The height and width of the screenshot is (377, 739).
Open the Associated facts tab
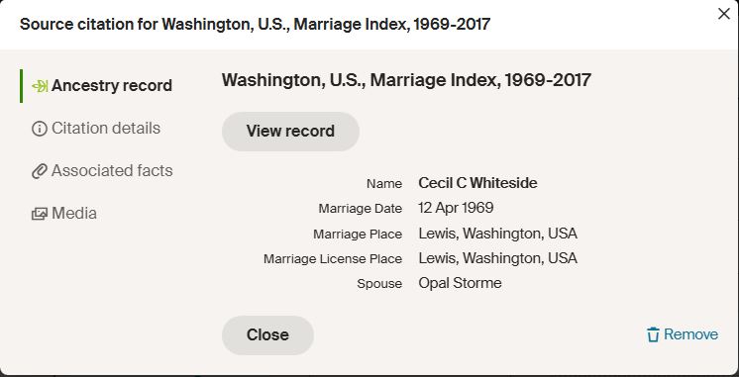[112, 170]
